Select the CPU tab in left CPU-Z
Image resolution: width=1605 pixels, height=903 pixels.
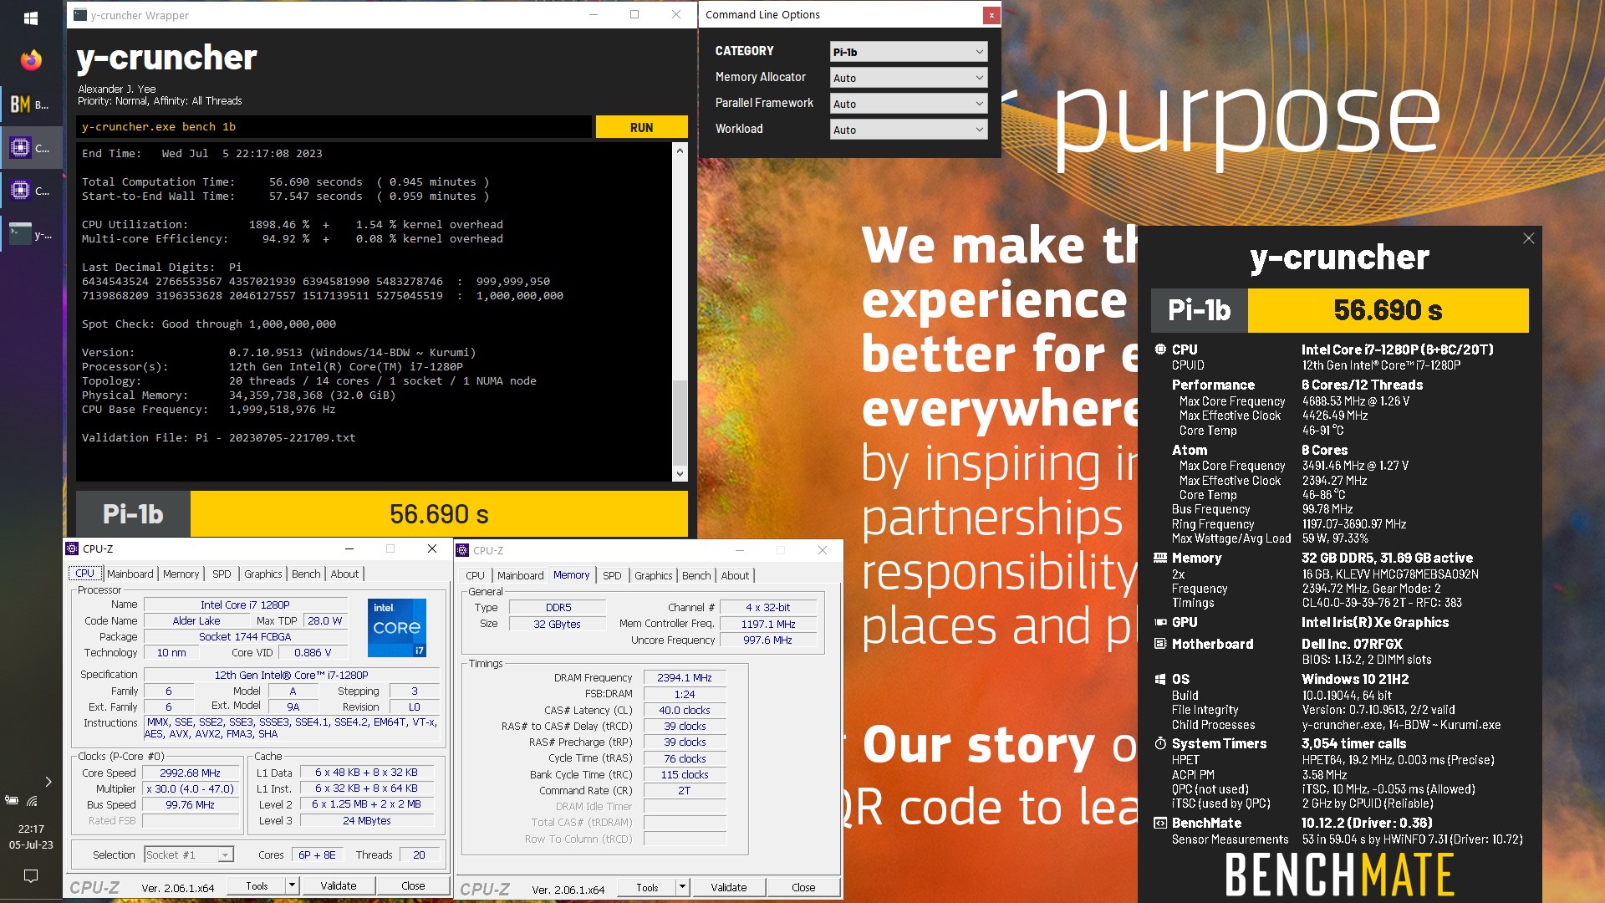[85, 574]
